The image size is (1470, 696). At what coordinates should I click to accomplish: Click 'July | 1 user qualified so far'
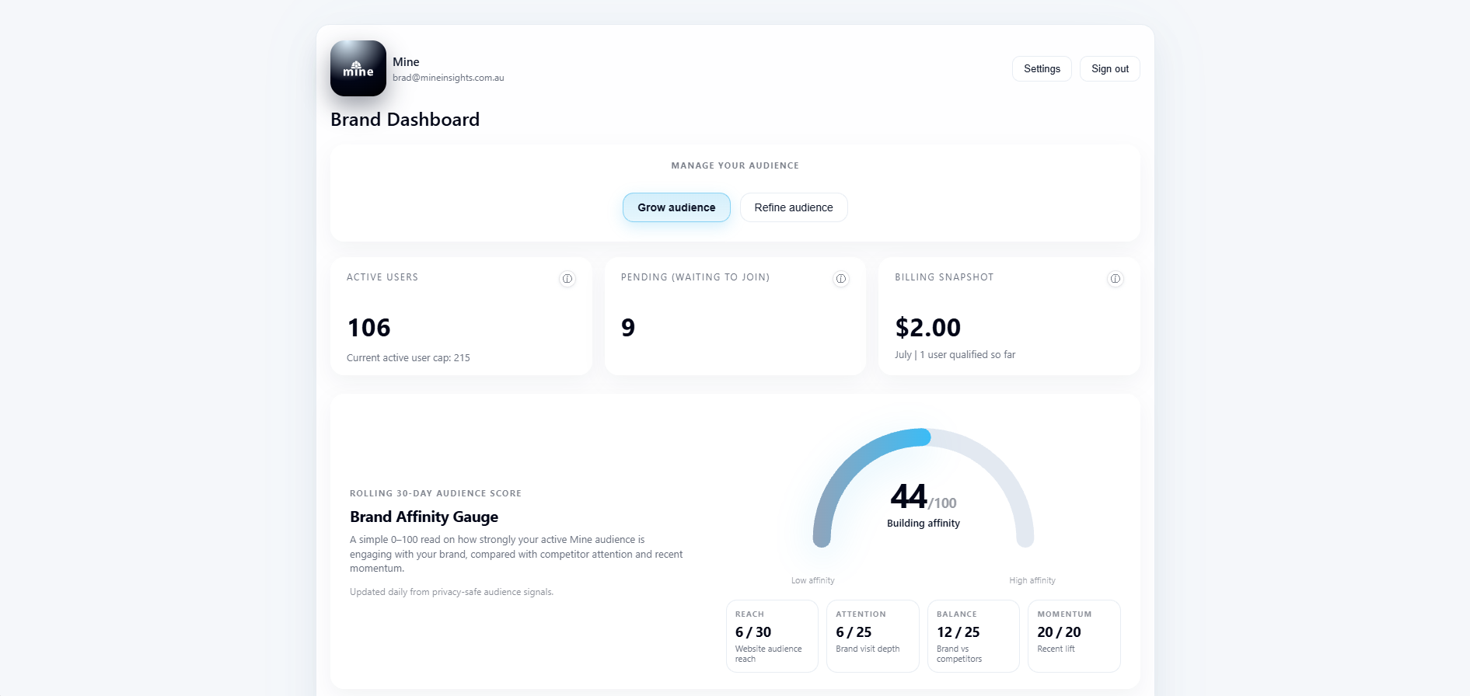tap(955, 355)
